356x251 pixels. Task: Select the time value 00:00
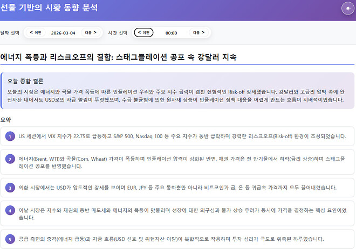[171, 33]
